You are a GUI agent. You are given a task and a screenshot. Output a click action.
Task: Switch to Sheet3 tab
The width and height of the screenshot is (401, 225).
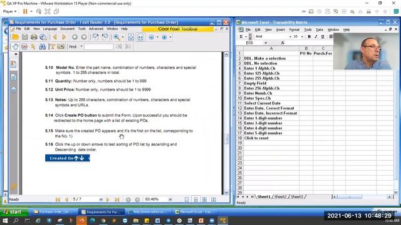click(296, 197)
